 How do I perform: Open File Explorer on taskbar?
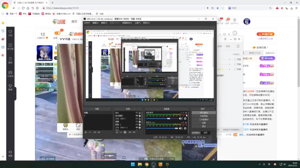139,164
